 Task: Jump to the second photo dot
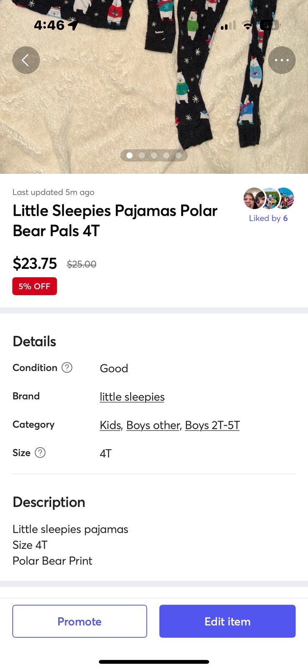pos(142,155)
